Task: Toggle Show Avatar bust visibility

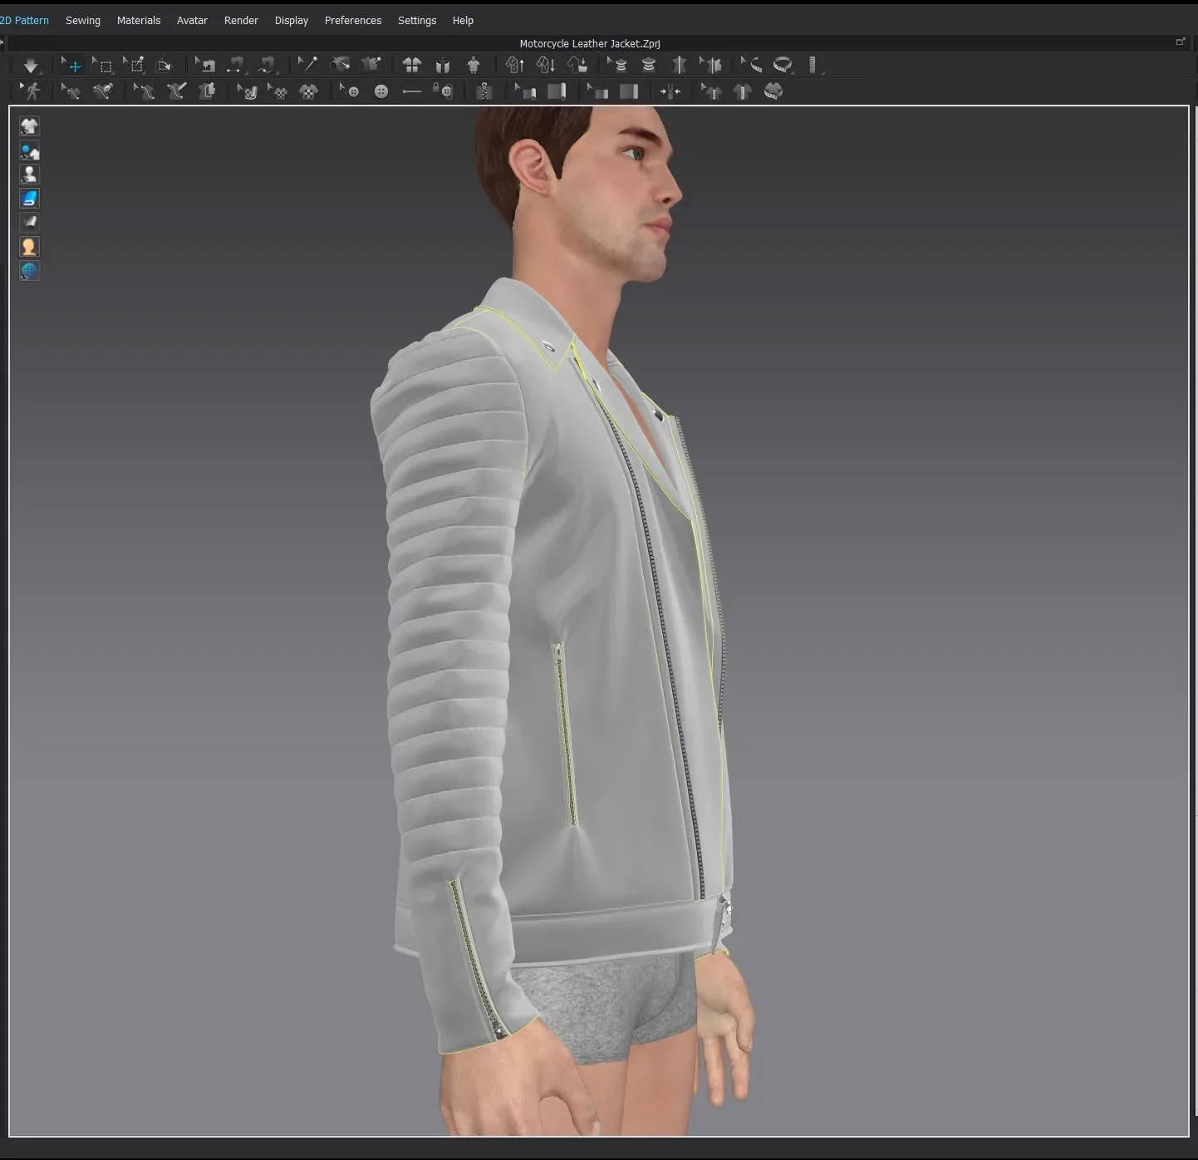Action: [29, 174]
